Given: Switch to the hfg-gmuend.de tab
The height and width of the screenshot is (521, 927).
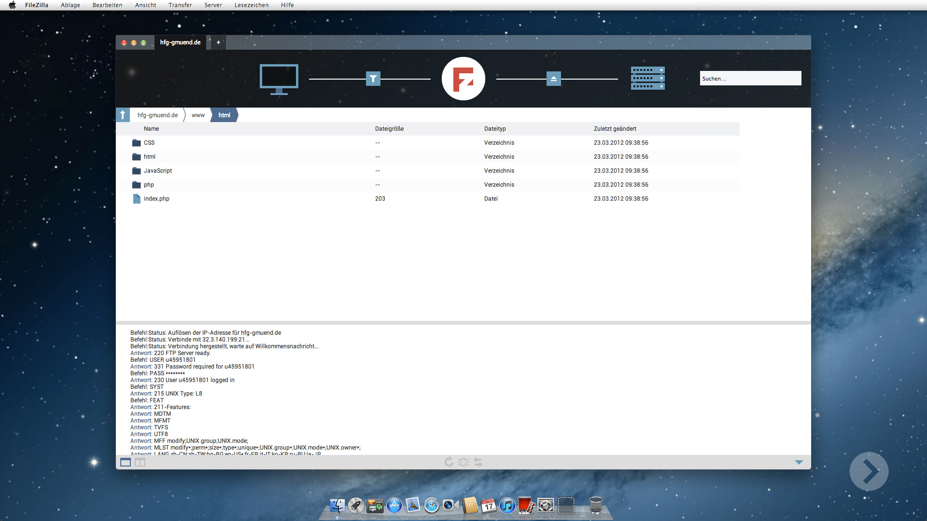Looking at the screenshot, I should tap(181, 42).
